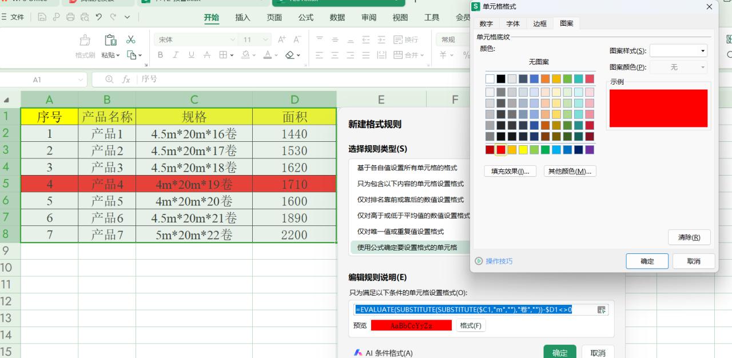This screenshot has width=732, height=358.
Task: Click 取消 in the new format rule dialog
Action: click(598, 353)
